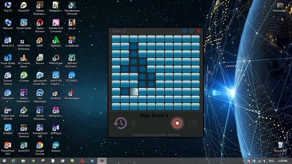Select the µTorrent desktop icon
The image size is (292, 164).
click(24, 77)
